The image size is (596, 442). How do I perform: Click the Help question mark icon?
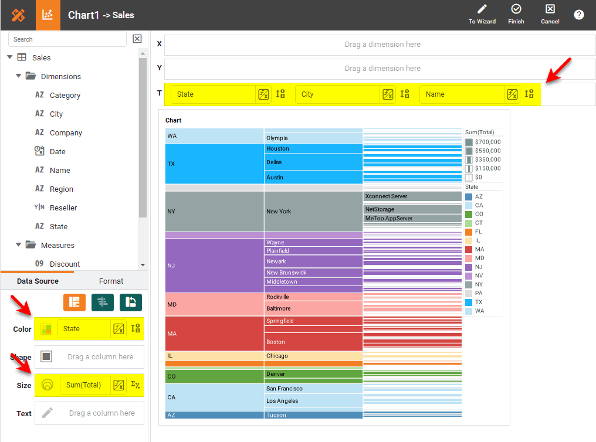pyautogui.click(x=579, y=15)
